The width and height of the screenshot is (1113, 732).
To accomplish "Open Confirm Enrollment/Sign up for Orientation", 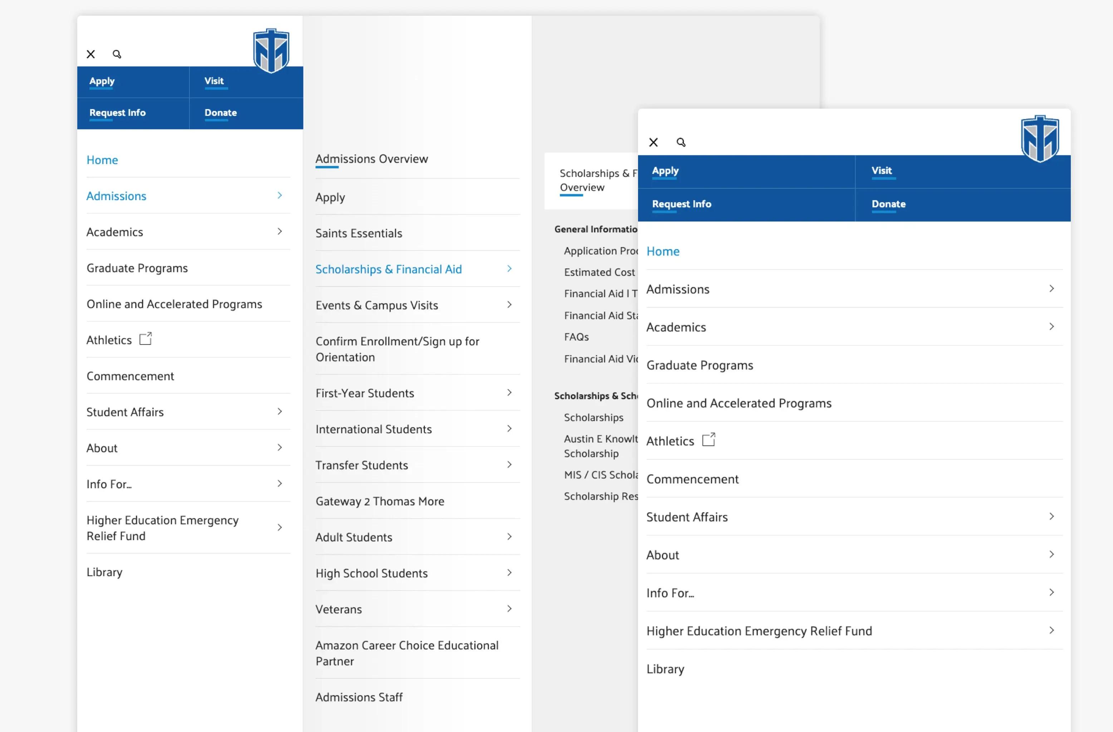I will [x=397, y=349].
